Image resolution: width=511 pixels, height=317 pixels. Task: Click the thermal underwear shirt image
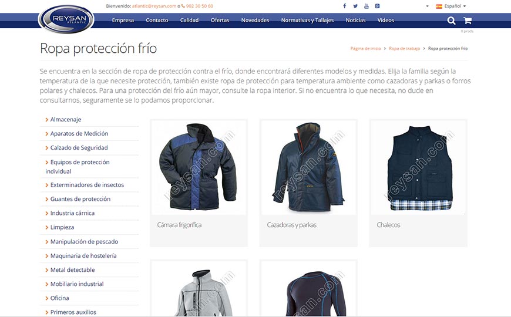click(308, 289)
